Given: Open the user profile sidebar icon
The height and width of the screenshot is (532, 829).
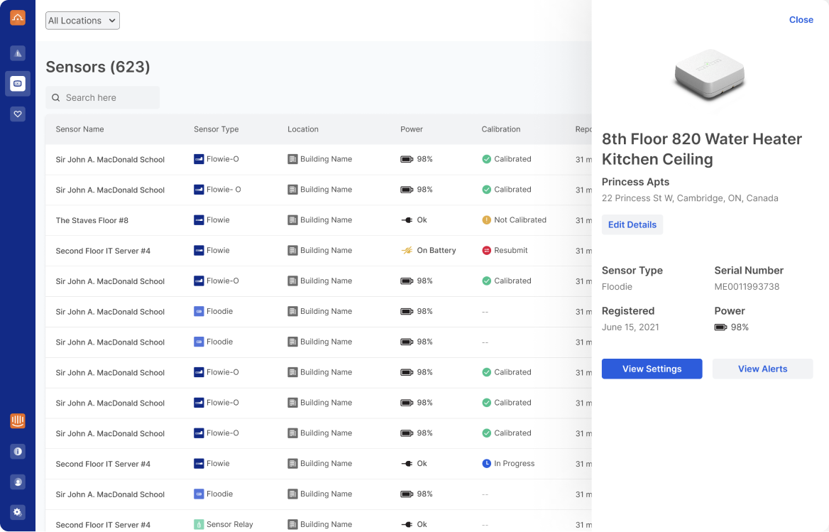Looking at the screenshot, I should 18,482.
